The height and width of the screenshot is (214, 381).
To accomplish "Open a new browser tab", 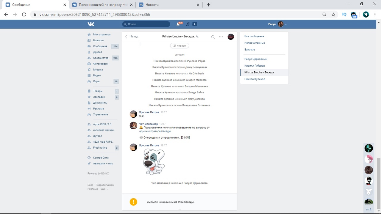I will click(209, 5).
